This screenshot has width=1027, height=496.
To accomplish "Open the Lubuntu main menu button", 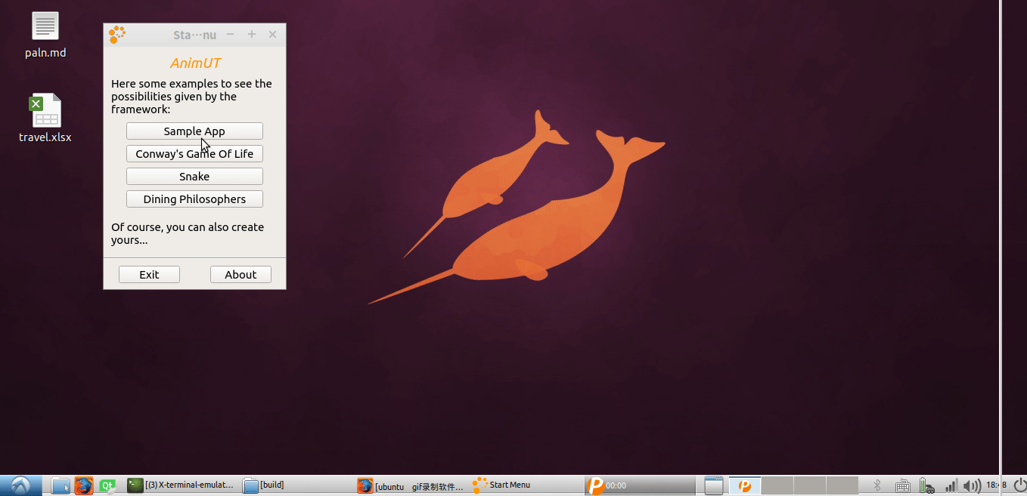I will coord(21,485).
